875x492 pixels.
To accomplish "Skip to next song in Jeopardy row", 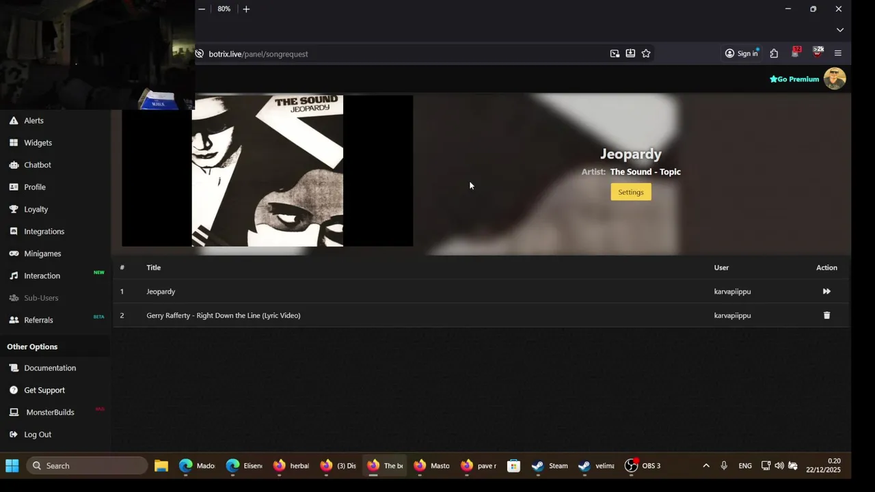I will (x=826, y=291).
